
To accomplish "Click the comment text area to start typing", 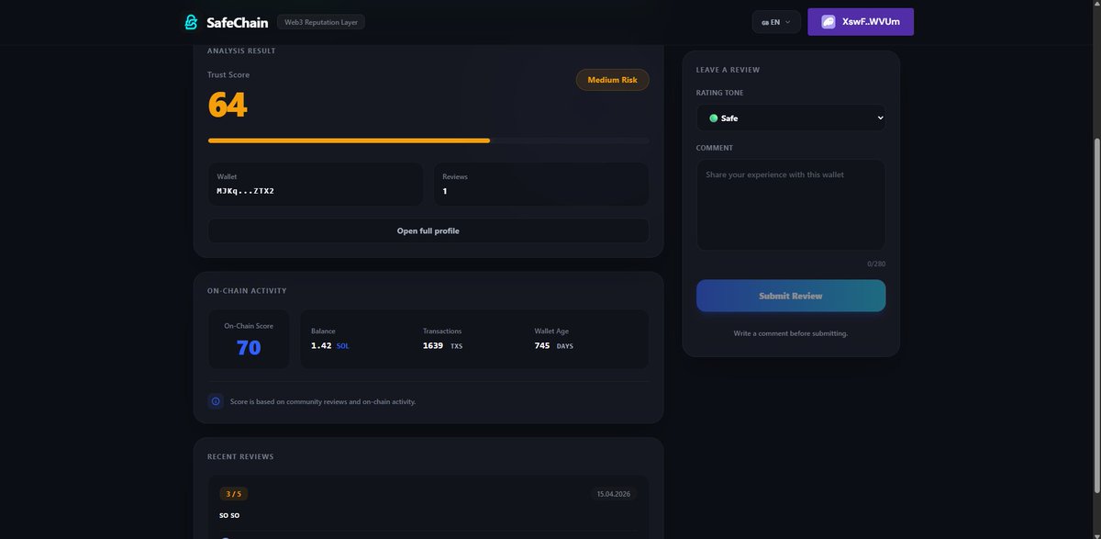I will click(x=791, y=204).
